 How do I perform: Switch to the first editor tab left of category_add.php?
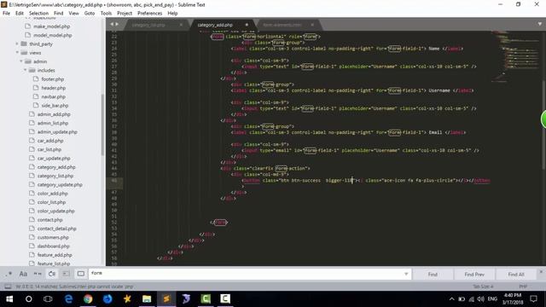(x=148, y=25)
